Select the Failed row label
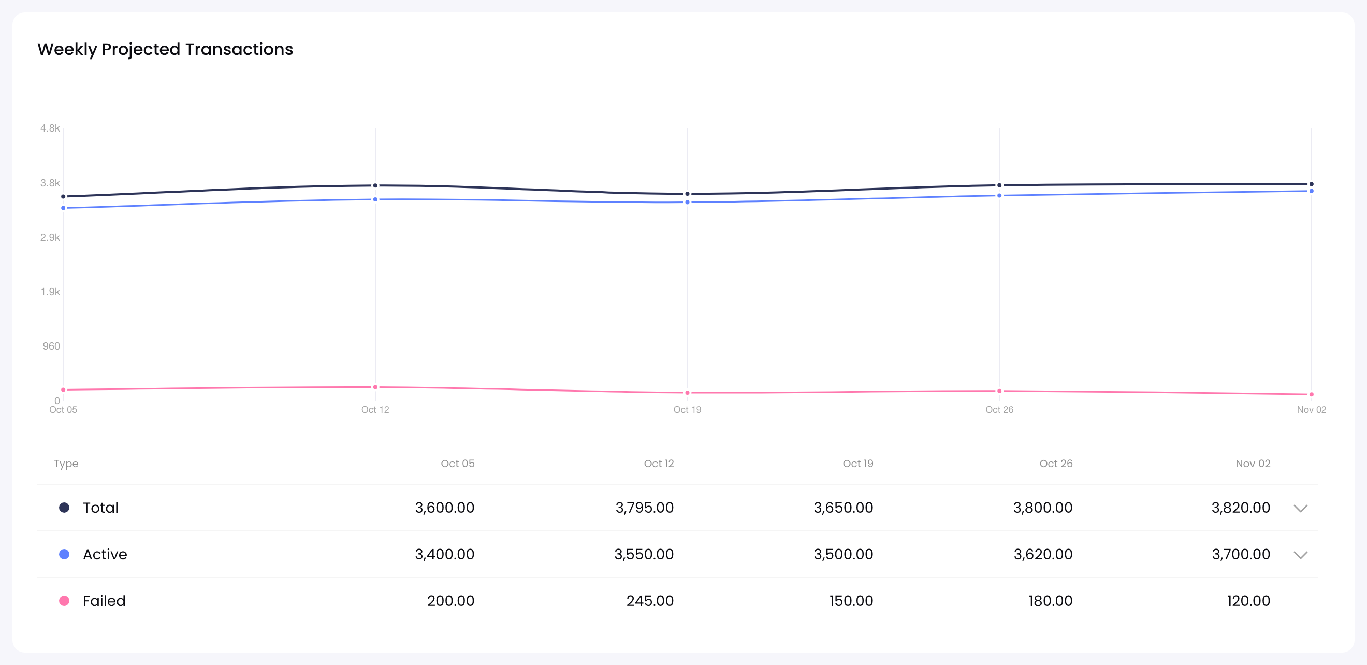 [104, 601]
